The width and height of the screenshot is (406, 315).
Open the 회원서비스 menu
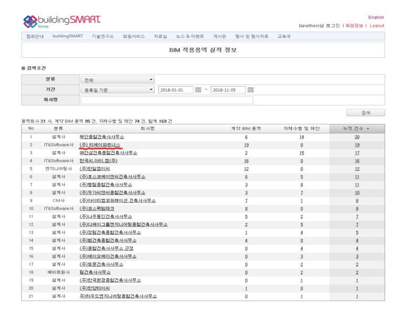coord(133,36)
